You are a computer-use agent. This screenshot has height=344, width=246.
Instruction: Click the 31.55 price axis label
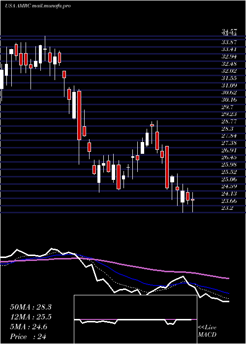pos(229,78)
